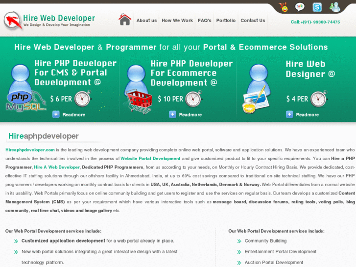Open the Google Talk chat icon

[x=300, y=7]
